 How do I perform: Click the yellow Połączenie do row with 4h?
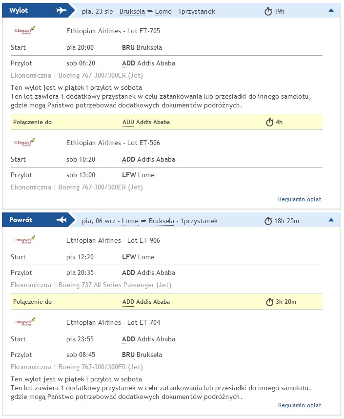(167, 122)
